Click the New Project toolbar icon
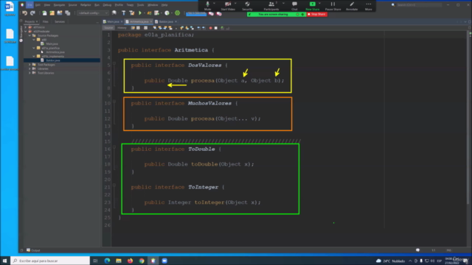The height and width of the screenshot is (265, 472). pyautogui.click(x=52, y=13)
